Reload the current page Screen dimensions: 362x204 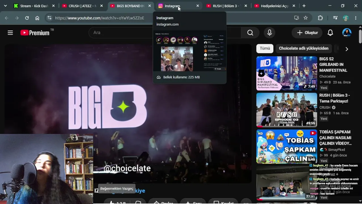click(27, 18)
